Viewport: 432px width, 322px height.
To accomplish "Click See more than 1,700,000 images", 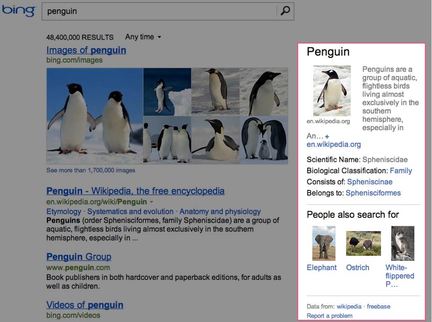I will point(91,170).
